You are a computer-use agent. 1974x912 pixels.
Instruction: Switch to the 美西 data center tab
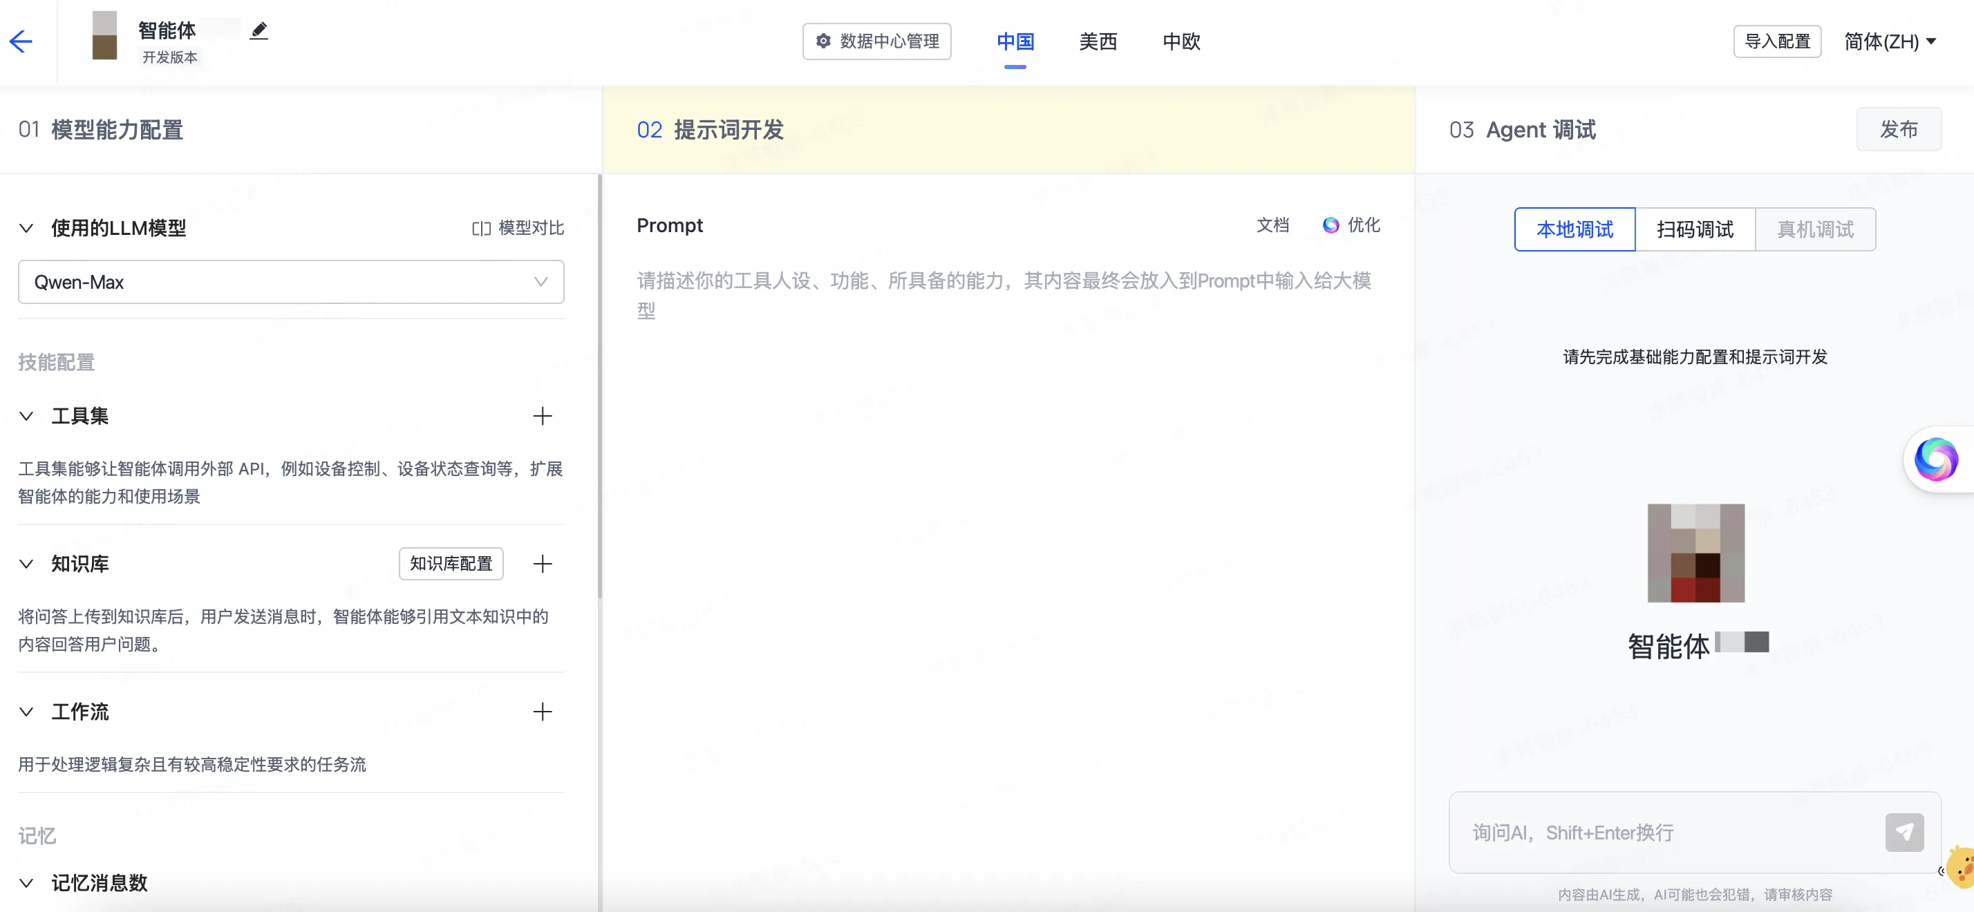(1098, 41)
